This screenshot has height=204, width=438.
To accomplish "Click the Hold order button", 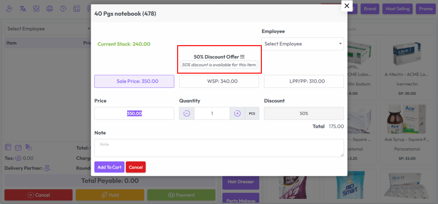I will (x=110, y=195).
